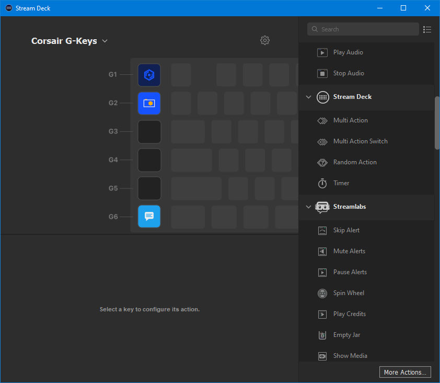The height and width of the screenshot is (383, 440).
Task: Select the empty G4 key slot
Action: (149, 160)
